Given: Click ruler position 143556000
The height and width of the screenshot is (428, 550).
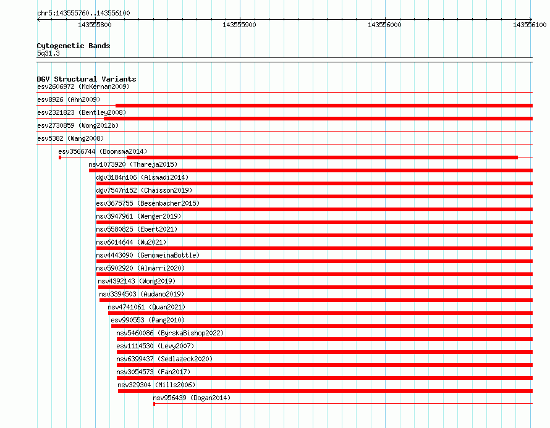Looking at the screenshot, I should (x=384, y=25).
